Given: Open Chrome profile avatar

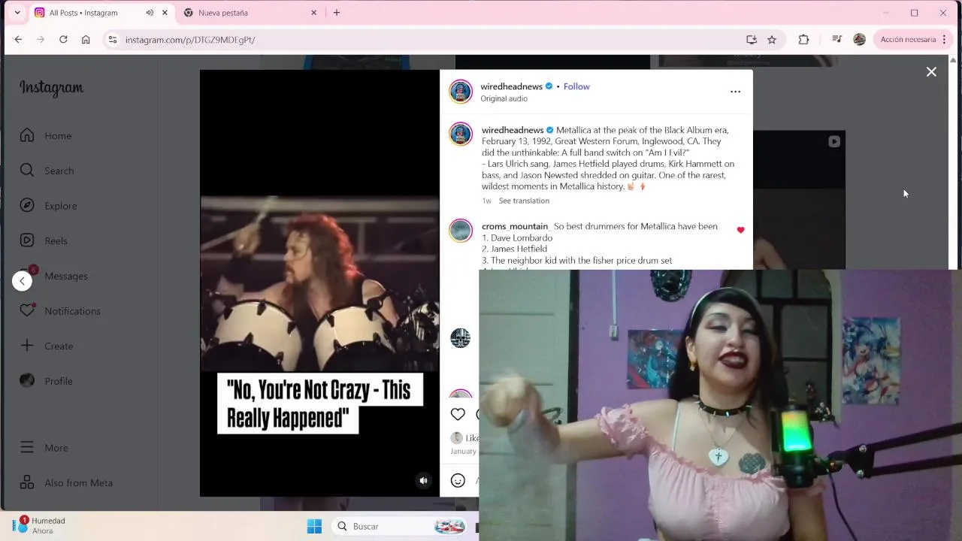Looking at the screenshot, I should [x=860, y=40].
